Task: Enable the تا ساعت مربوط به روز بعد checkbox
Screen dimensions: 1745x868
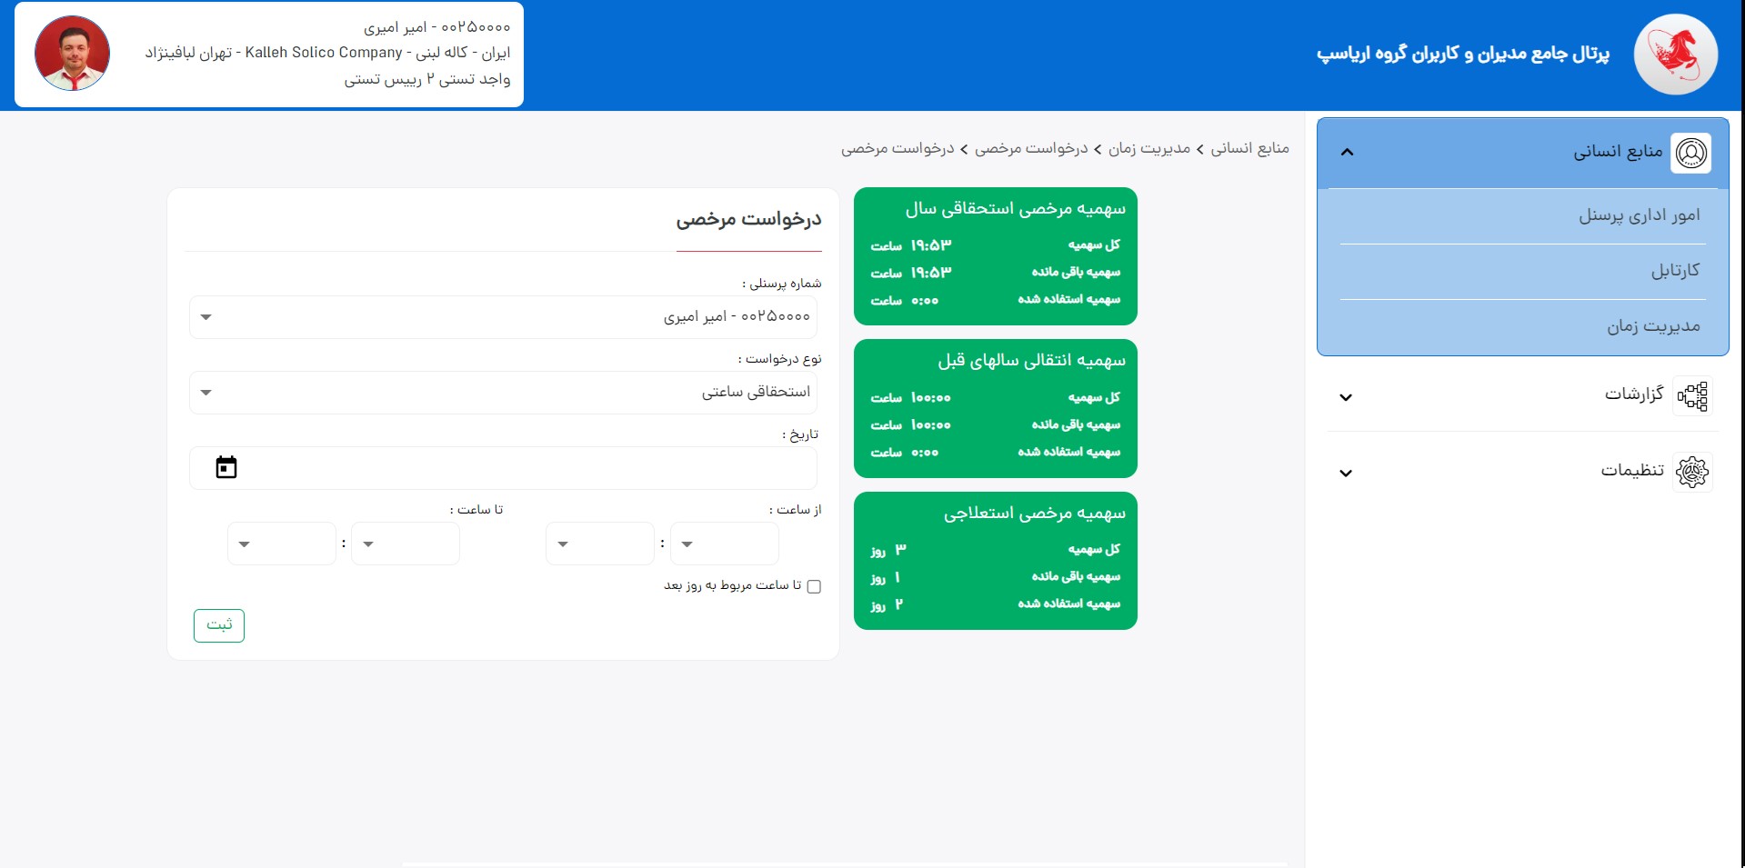Action: pos(814,586)
